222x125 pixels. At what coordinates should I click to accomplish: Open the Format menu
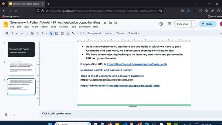pos(44,27)
